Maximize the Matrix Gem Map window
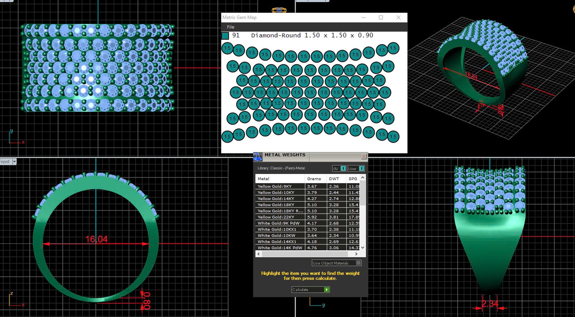This screenshot has width=575, height=317. (x=381, y=17)
